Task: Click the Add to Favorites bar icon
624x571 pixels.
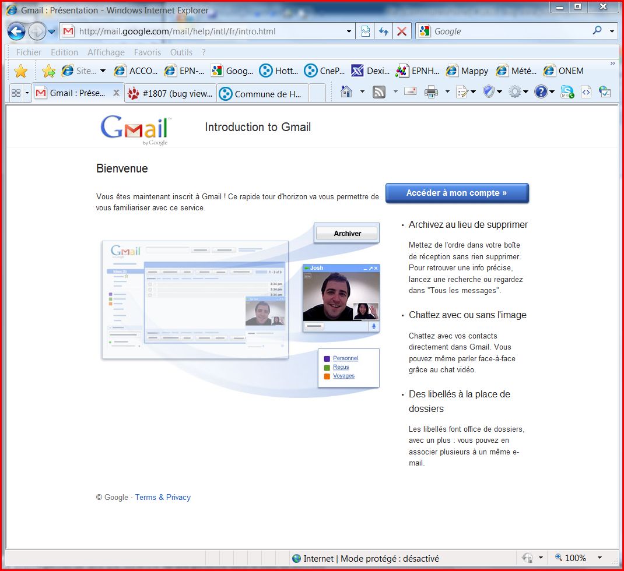Action: (48, 71)
